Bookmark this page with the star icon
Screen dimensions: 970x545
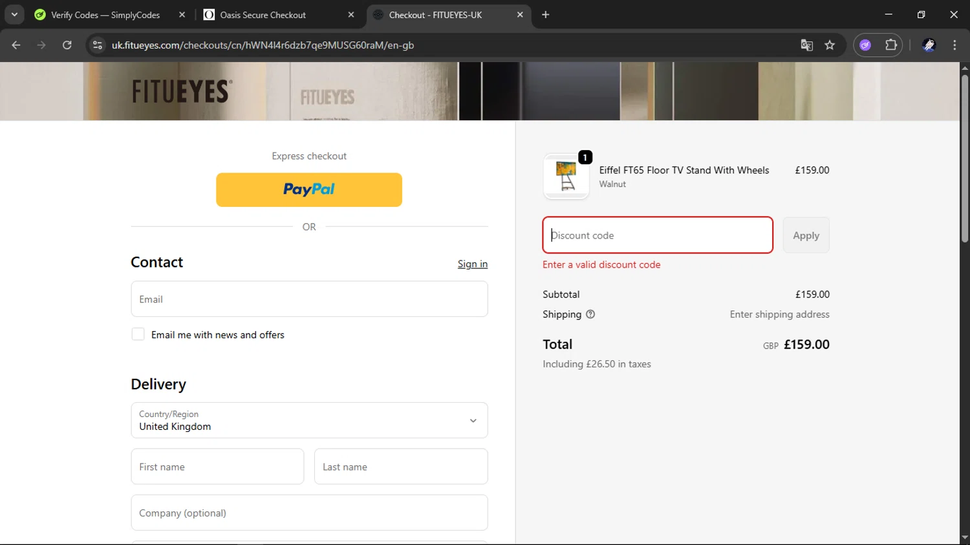point(830,45)
